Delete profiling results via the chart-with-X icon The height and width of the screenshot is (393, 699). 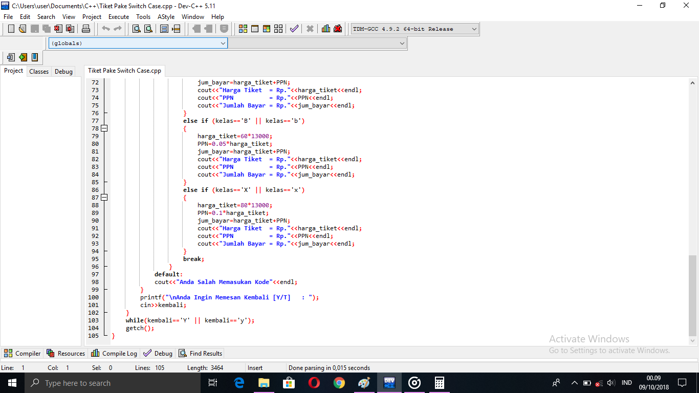(338, 29)
